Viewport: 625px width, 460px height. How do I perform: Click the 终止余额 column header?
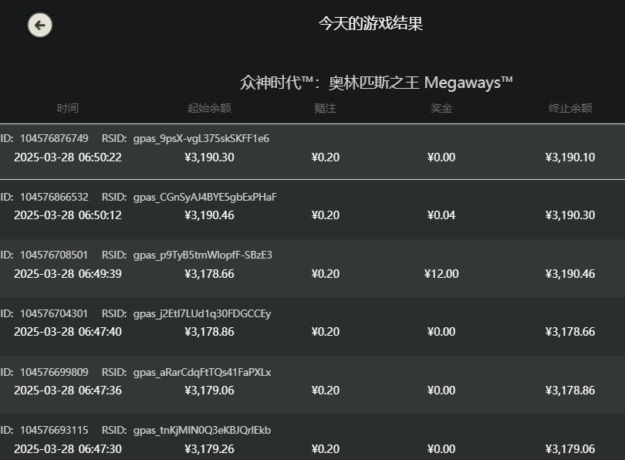(x=570, y=108)
